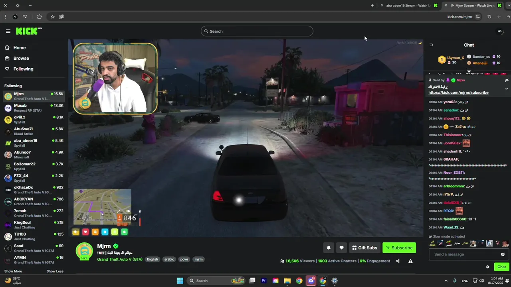
Task: Send message with green Chat button
Action: pos(502,267)
